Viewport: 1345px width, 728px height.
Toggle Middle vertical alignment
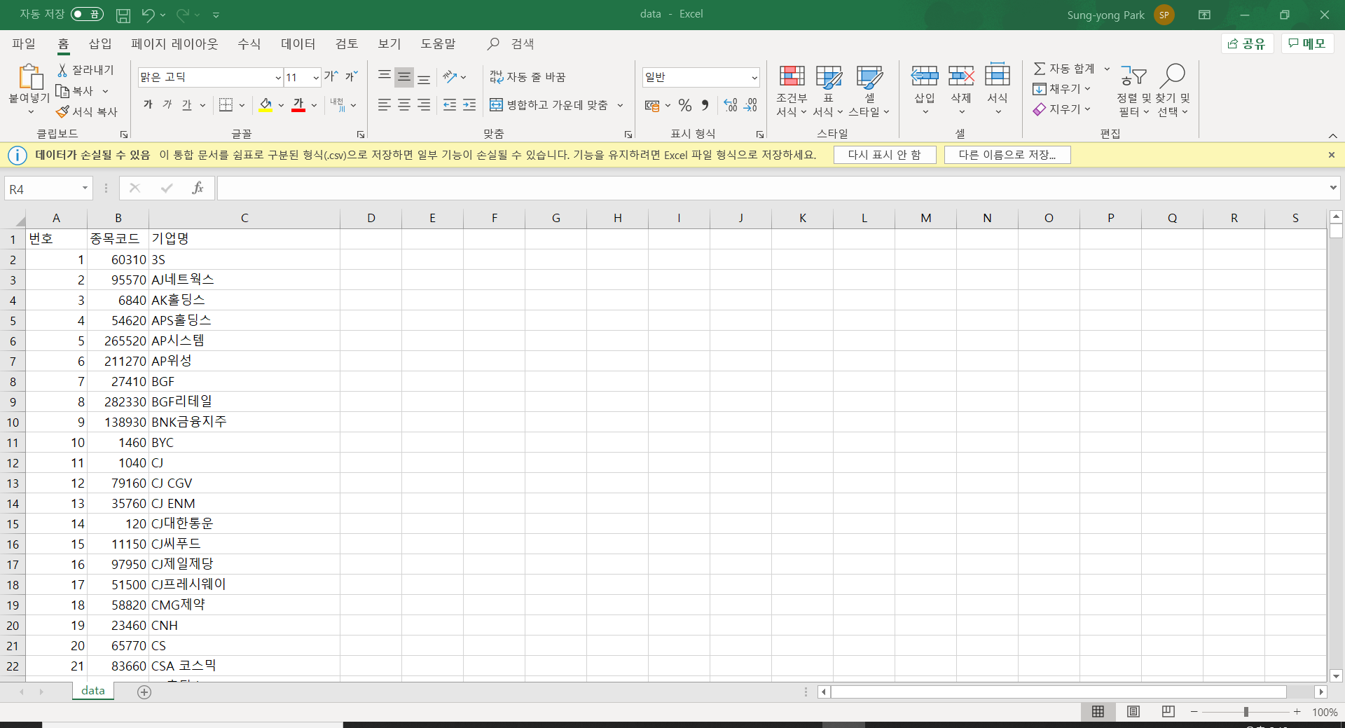[x=404, y=76]
